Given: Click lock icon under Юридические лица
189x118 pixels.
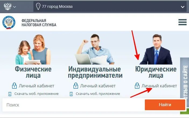Looking at the screenshot, I should pyautogui.click(x=137, y=86).
